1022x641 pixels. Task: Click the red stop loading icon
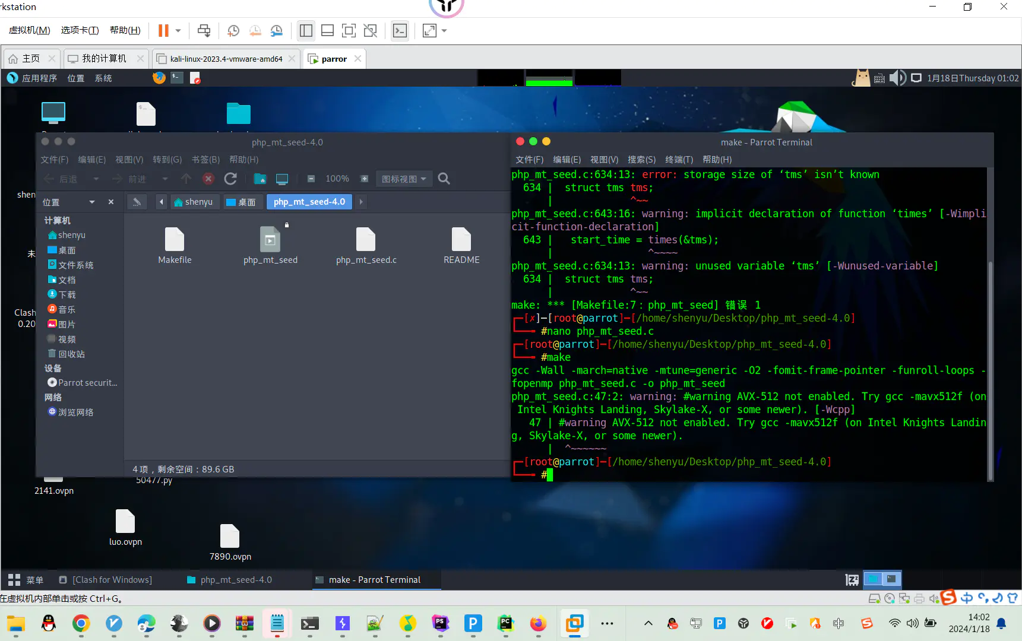tap(208, 179)
